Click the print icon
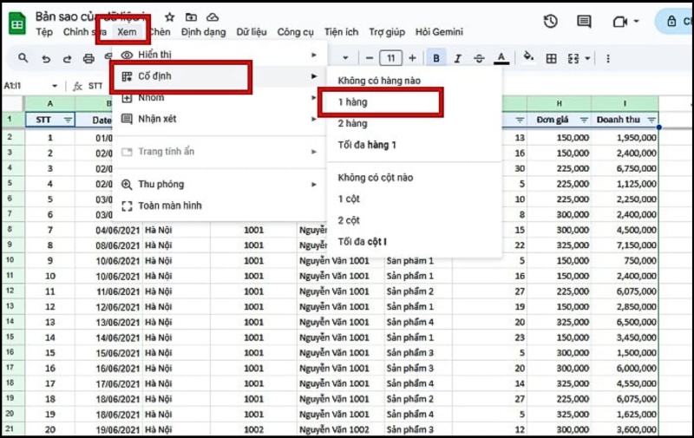Image resolution: width=694 pixels, height=438 pixels. [88, 58]
